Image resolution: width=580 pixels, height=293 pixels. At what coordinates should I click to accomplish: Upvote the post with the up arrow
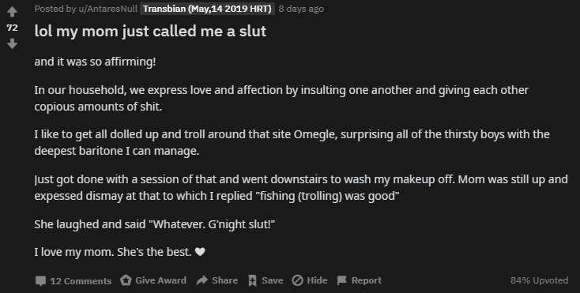(x=12, y=12)
